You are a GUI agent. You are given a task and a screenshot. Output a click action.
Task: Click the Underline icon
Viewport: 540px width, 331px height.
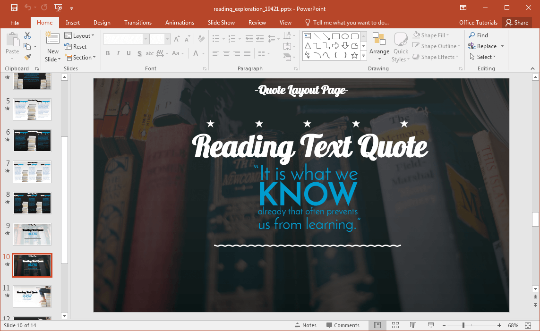pos(128,53)
